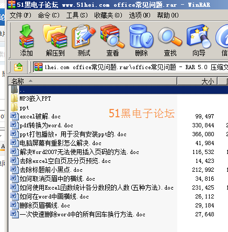
Task: Select the file name excel破解.doc
Action: 40,116
